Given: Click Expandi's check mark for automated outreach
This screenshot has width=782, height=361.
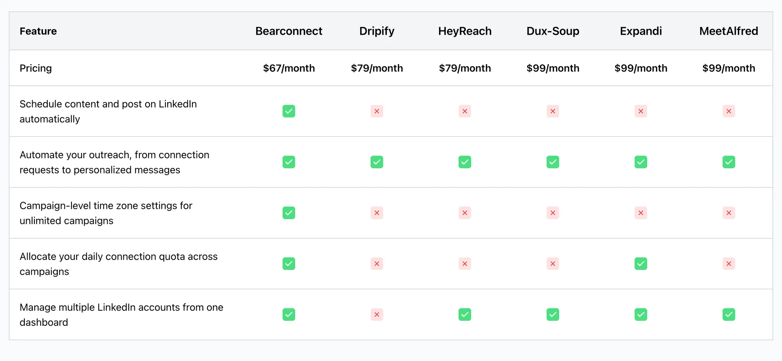Looking at the screenshot, I should (x=641, y=162).
